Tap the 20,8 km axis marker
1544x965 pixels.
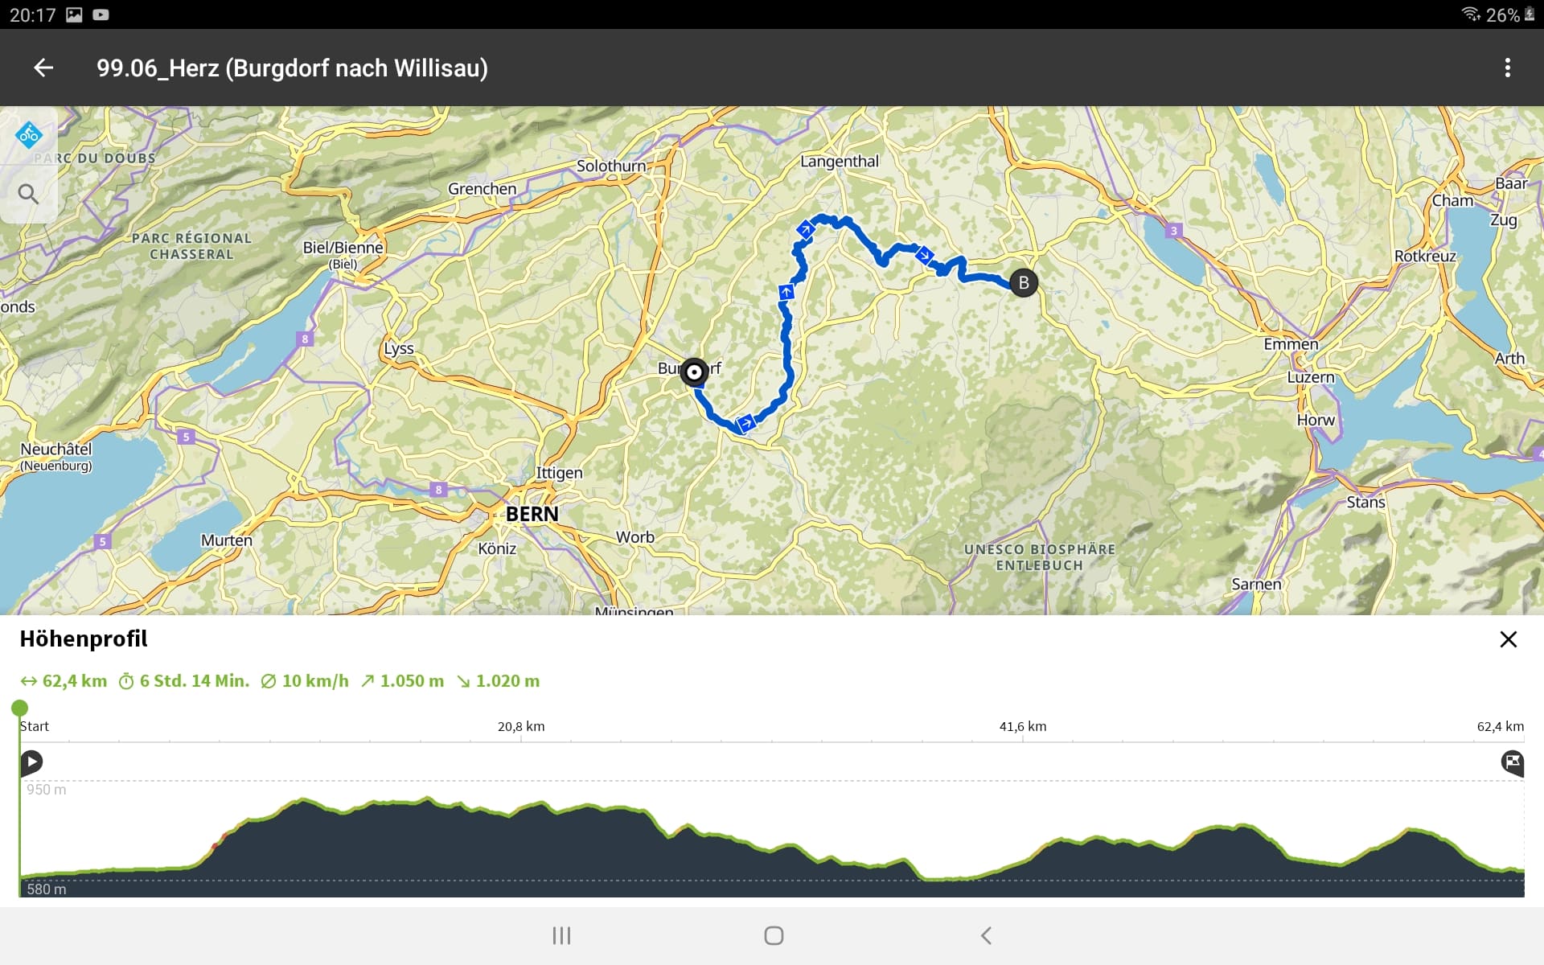(521, 727)
